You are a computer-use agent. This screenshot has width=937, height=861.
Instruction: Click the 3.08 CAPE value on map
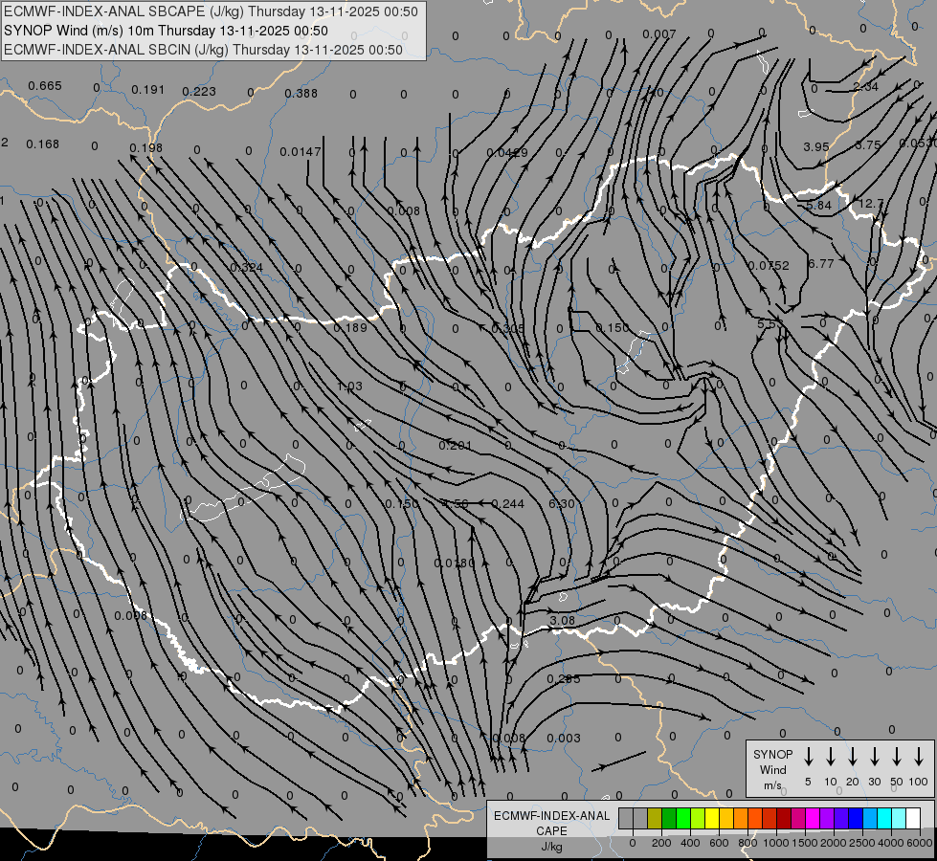(x=563, y=620)
